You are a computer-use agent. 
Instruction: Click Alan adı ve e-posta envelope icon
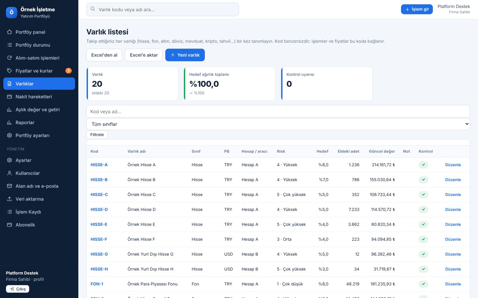point(9,186)
